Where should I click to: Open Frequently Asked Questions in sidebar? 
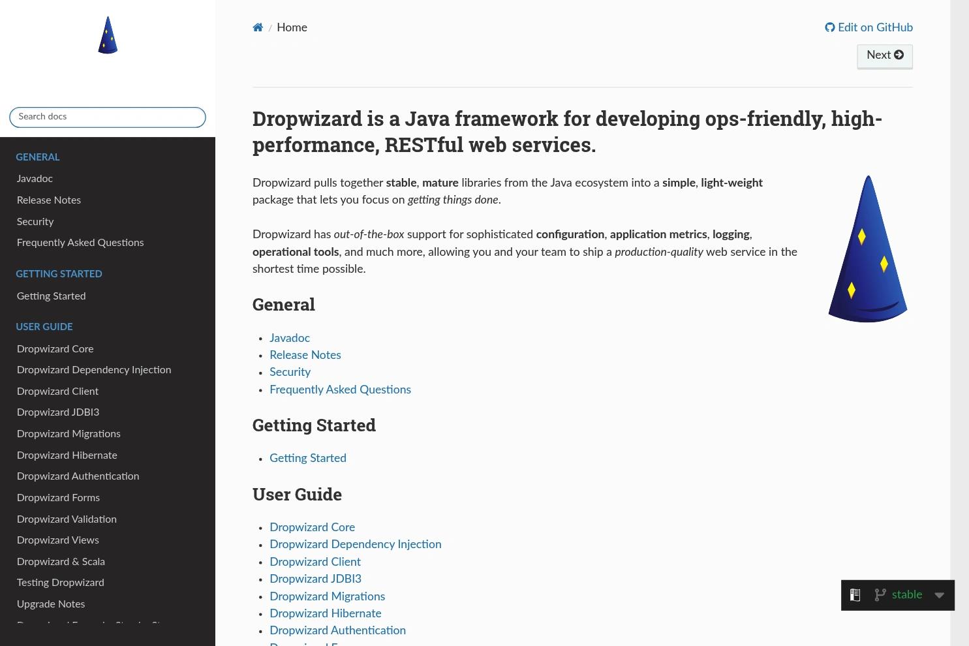[x=80, y=243]
